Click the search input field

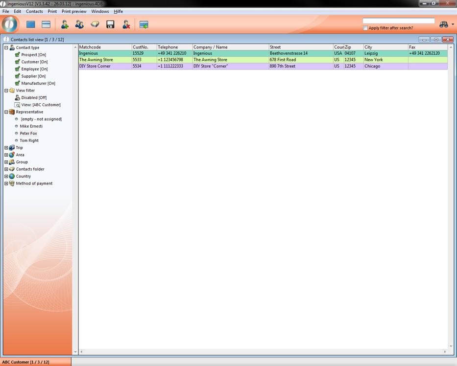pos(398,21)
